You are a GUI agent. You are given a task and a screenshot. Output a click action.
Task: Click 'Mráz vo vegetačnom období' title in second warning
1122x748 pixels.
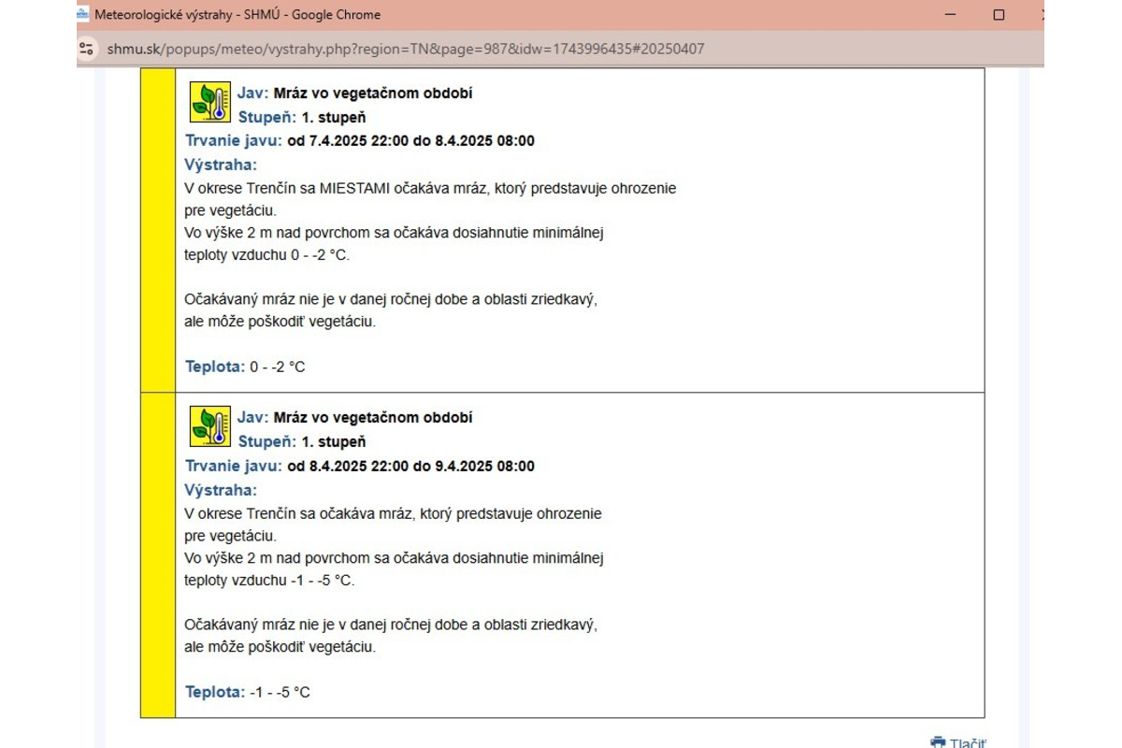point(373,417)
